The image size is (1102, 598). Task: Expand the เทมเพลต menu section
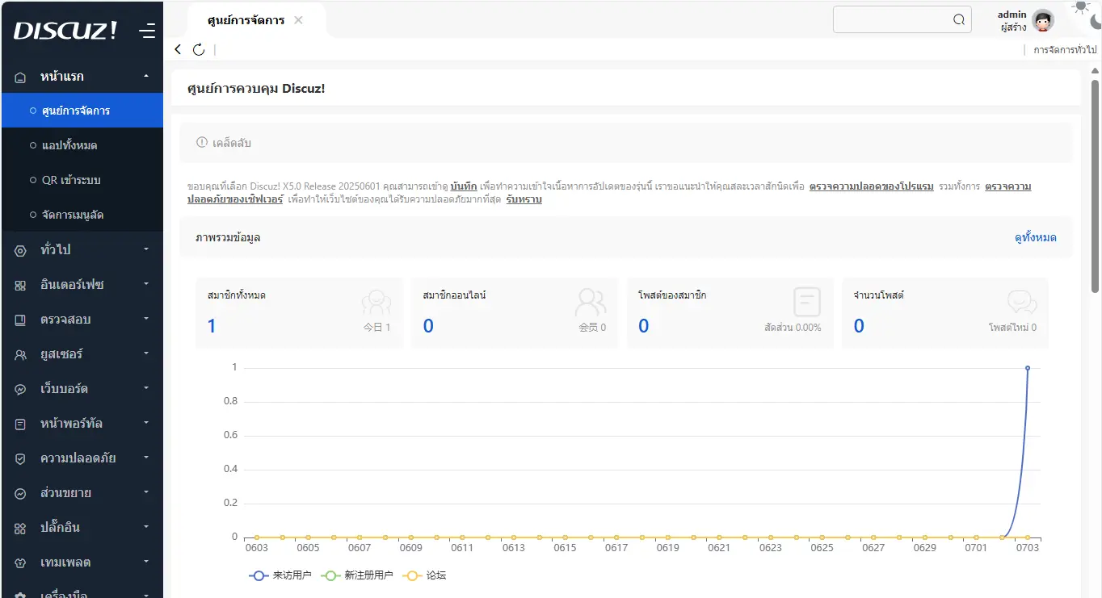[146, 562]
